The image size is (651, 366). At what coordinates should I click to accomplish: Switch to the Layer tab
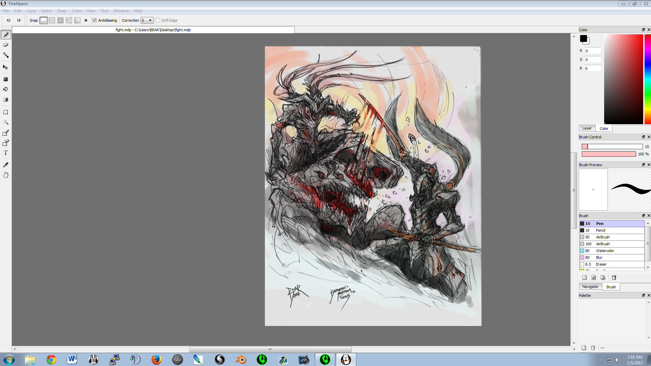tap(587, 128)
